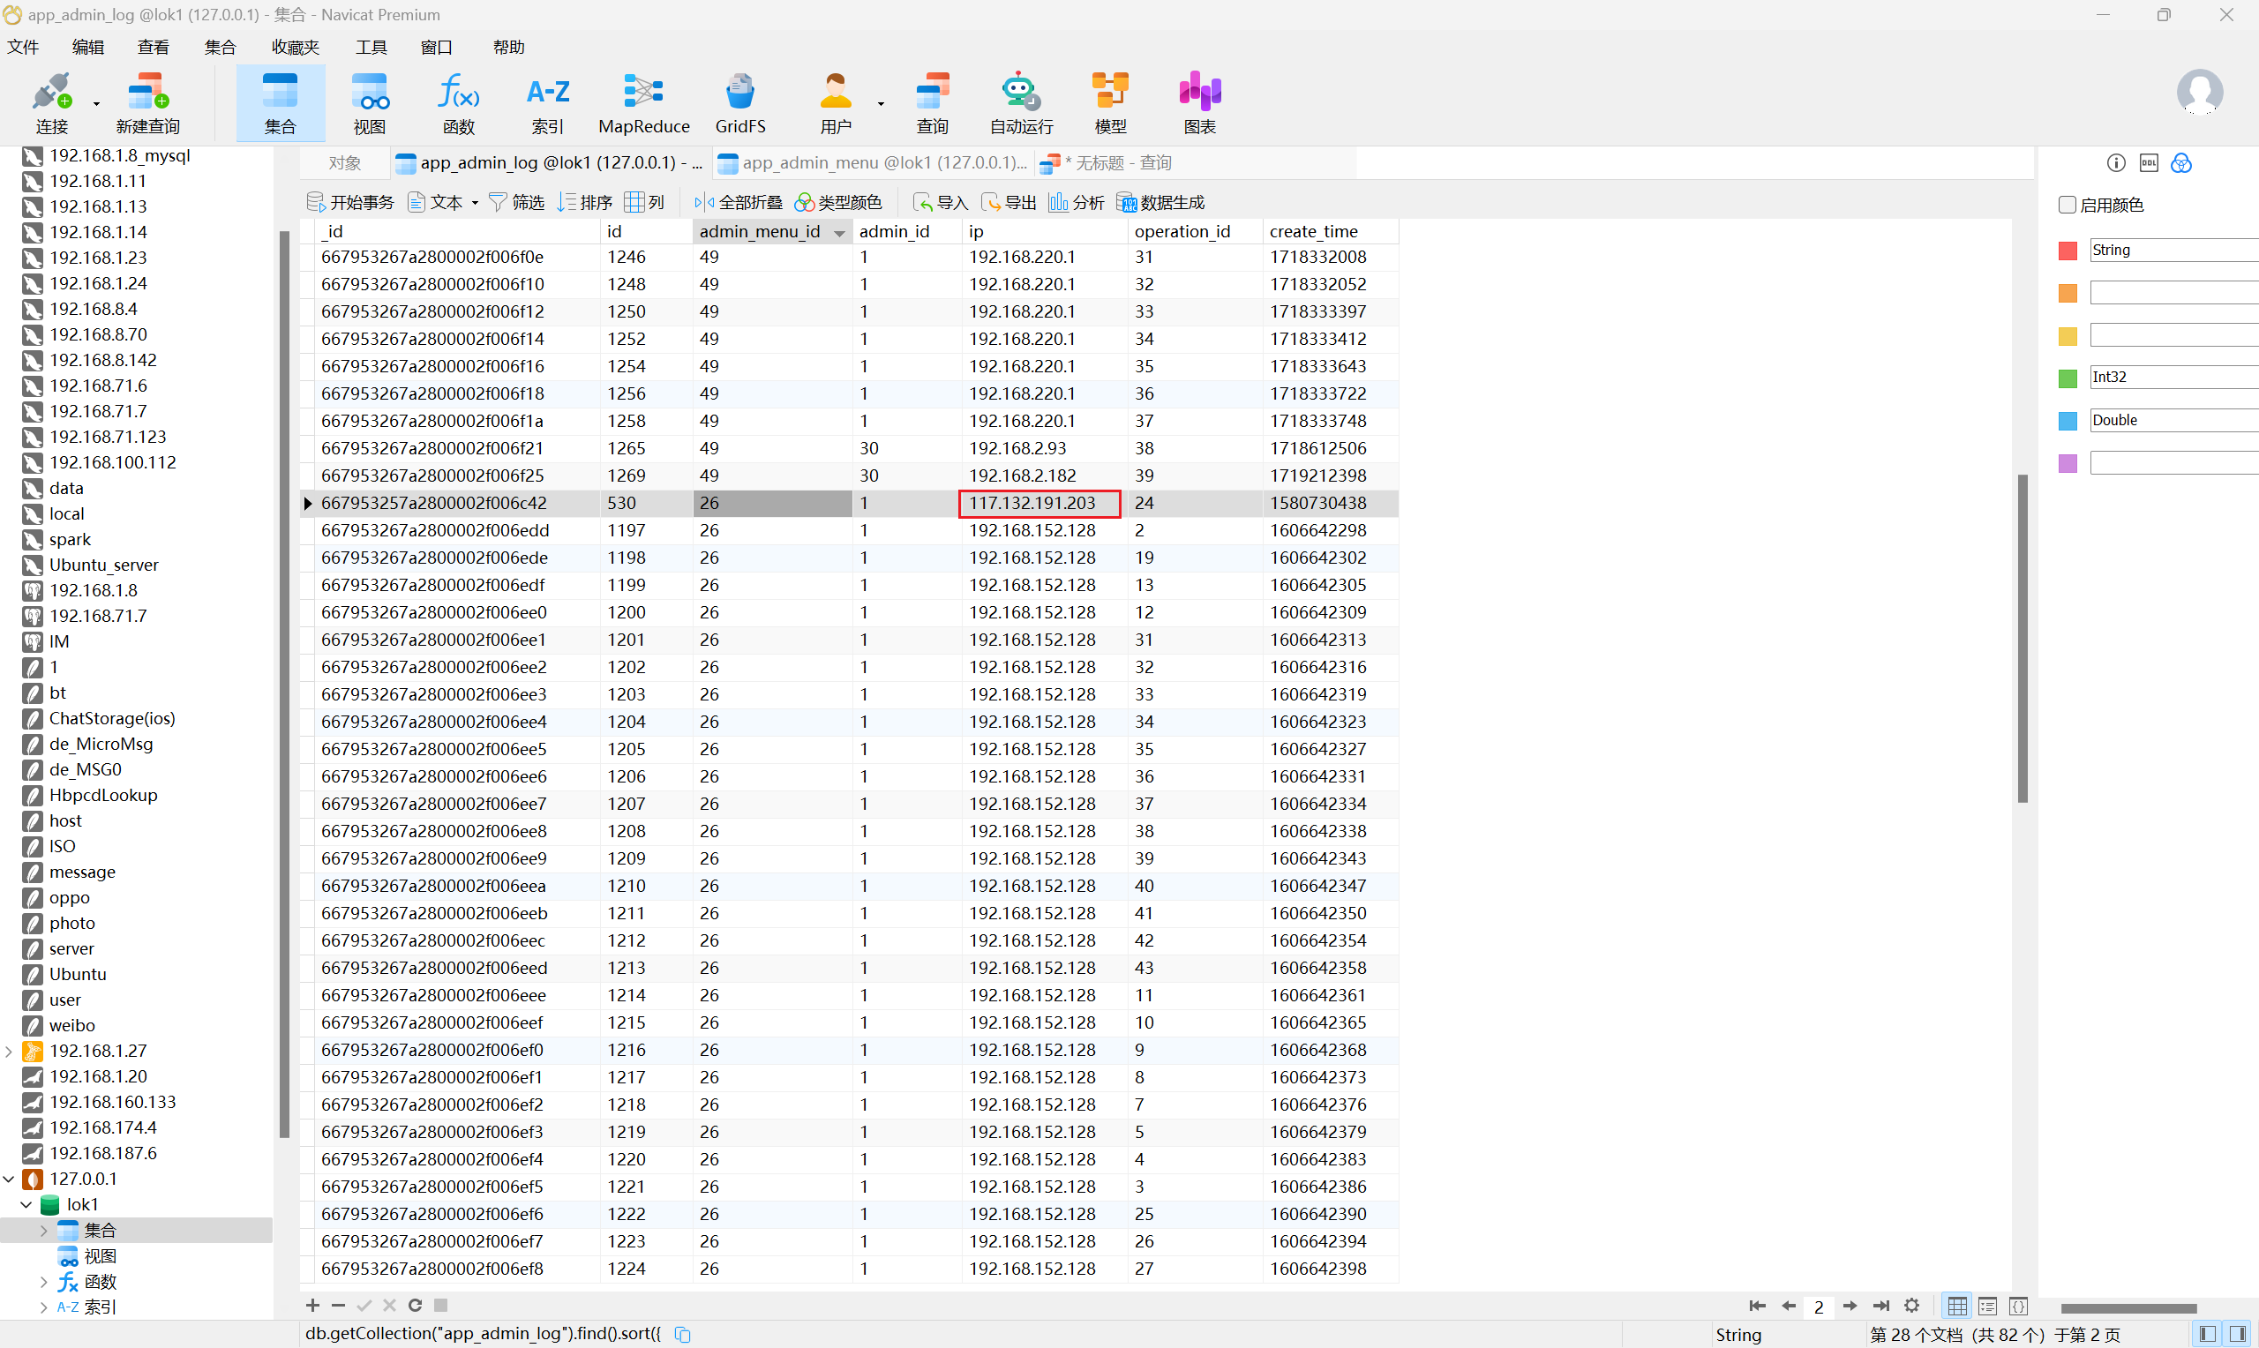Image resolution: width=2259 pixels, height=1348 pixels.
Task: Show the info panel icon
Action: (x=2116, y=162)
